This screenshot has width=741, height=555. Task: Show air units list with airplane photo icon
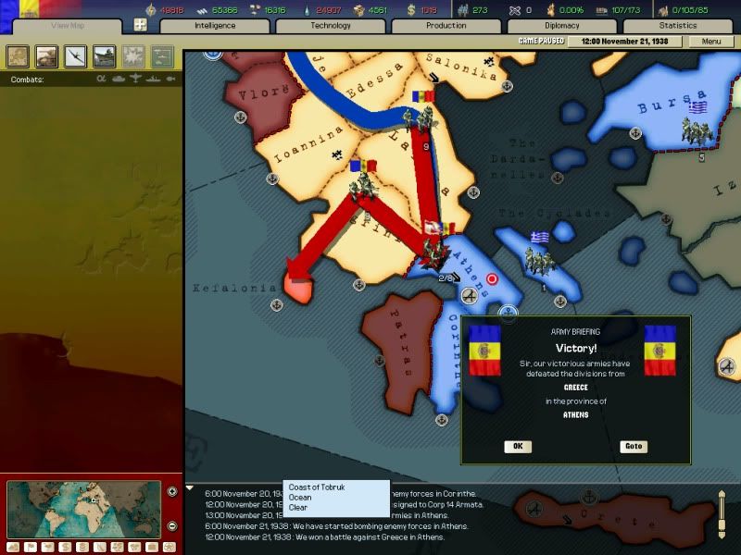(x=76, y=56)
